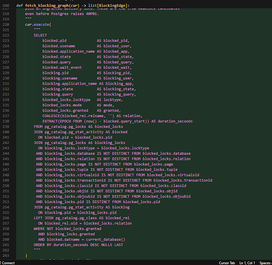The height and width of the screenshot is (265, 272).
Task: Click blocked_locks.transactionid
Action: click(x=183, y=181)
